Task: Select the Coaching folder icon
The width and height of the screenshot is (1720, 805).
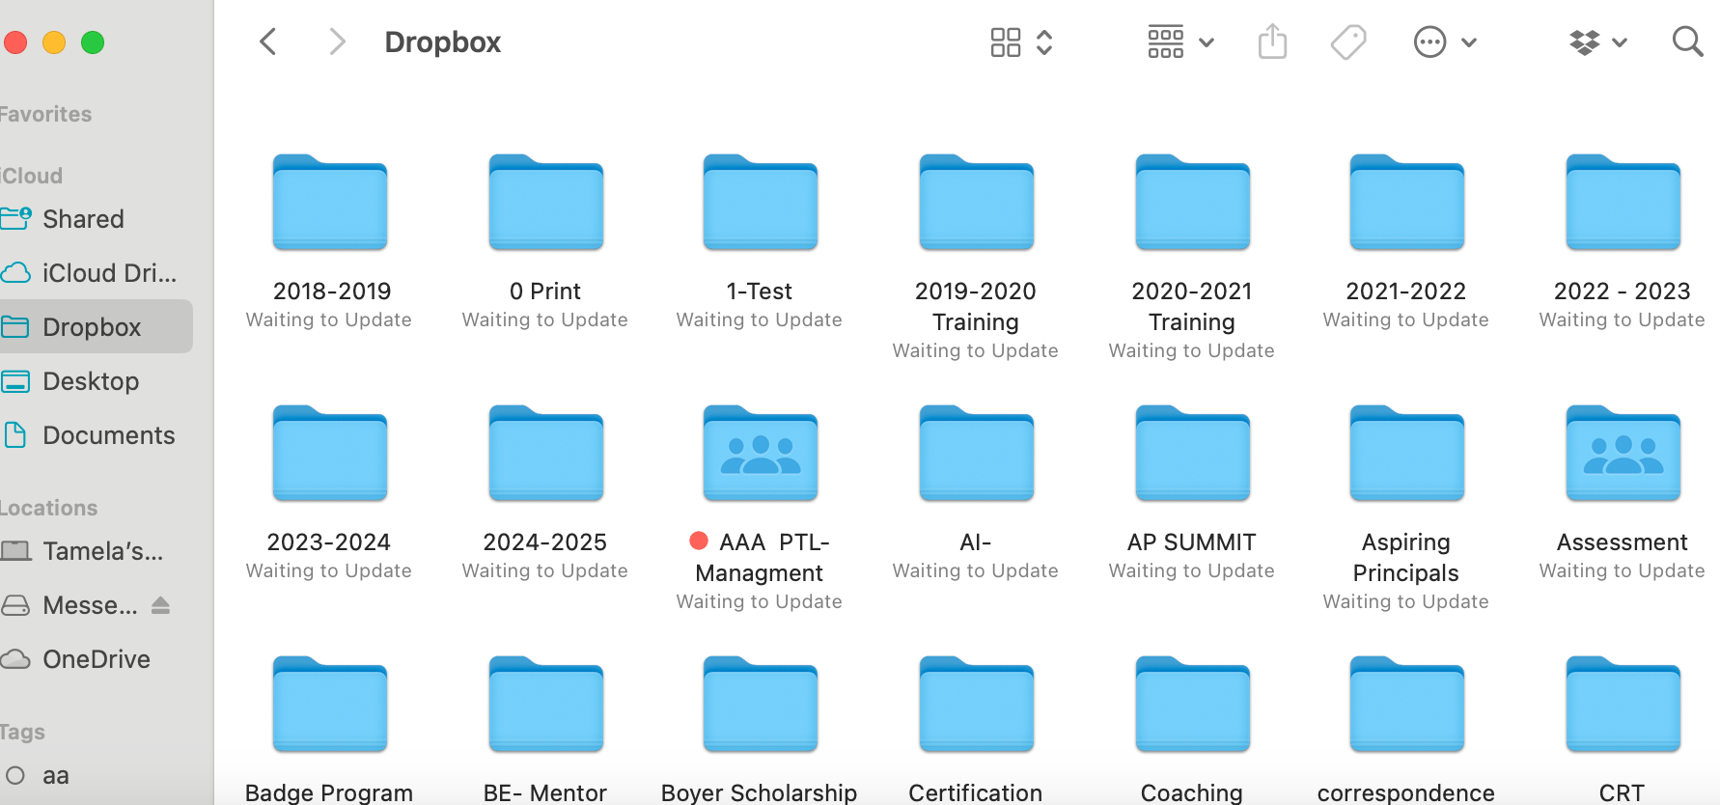Action: 1193,705
